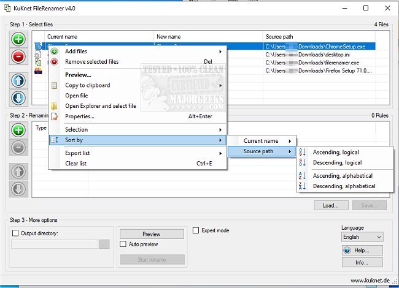Image resolution: width=399 pixels, height=288 pixels.
Task: Click the Info... button
Action: pos(362,263)
